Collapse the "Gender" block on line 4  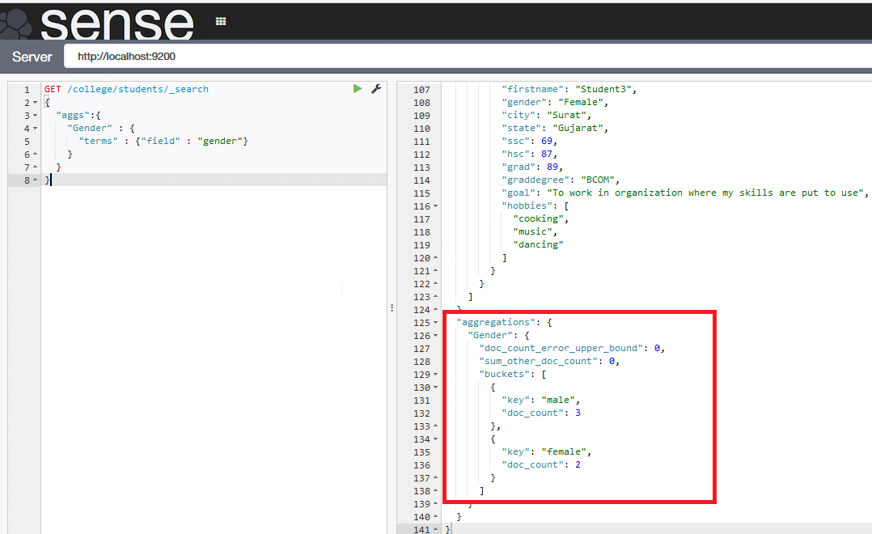(35, 129)
